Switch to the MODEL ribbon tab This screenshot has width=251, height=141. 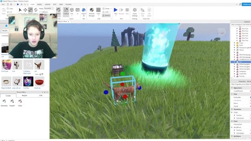39,4
